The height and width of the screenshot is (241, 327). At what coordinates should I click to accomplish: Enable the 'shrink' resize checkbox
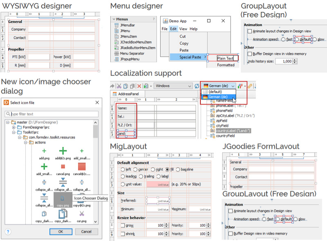click(123, 234)
